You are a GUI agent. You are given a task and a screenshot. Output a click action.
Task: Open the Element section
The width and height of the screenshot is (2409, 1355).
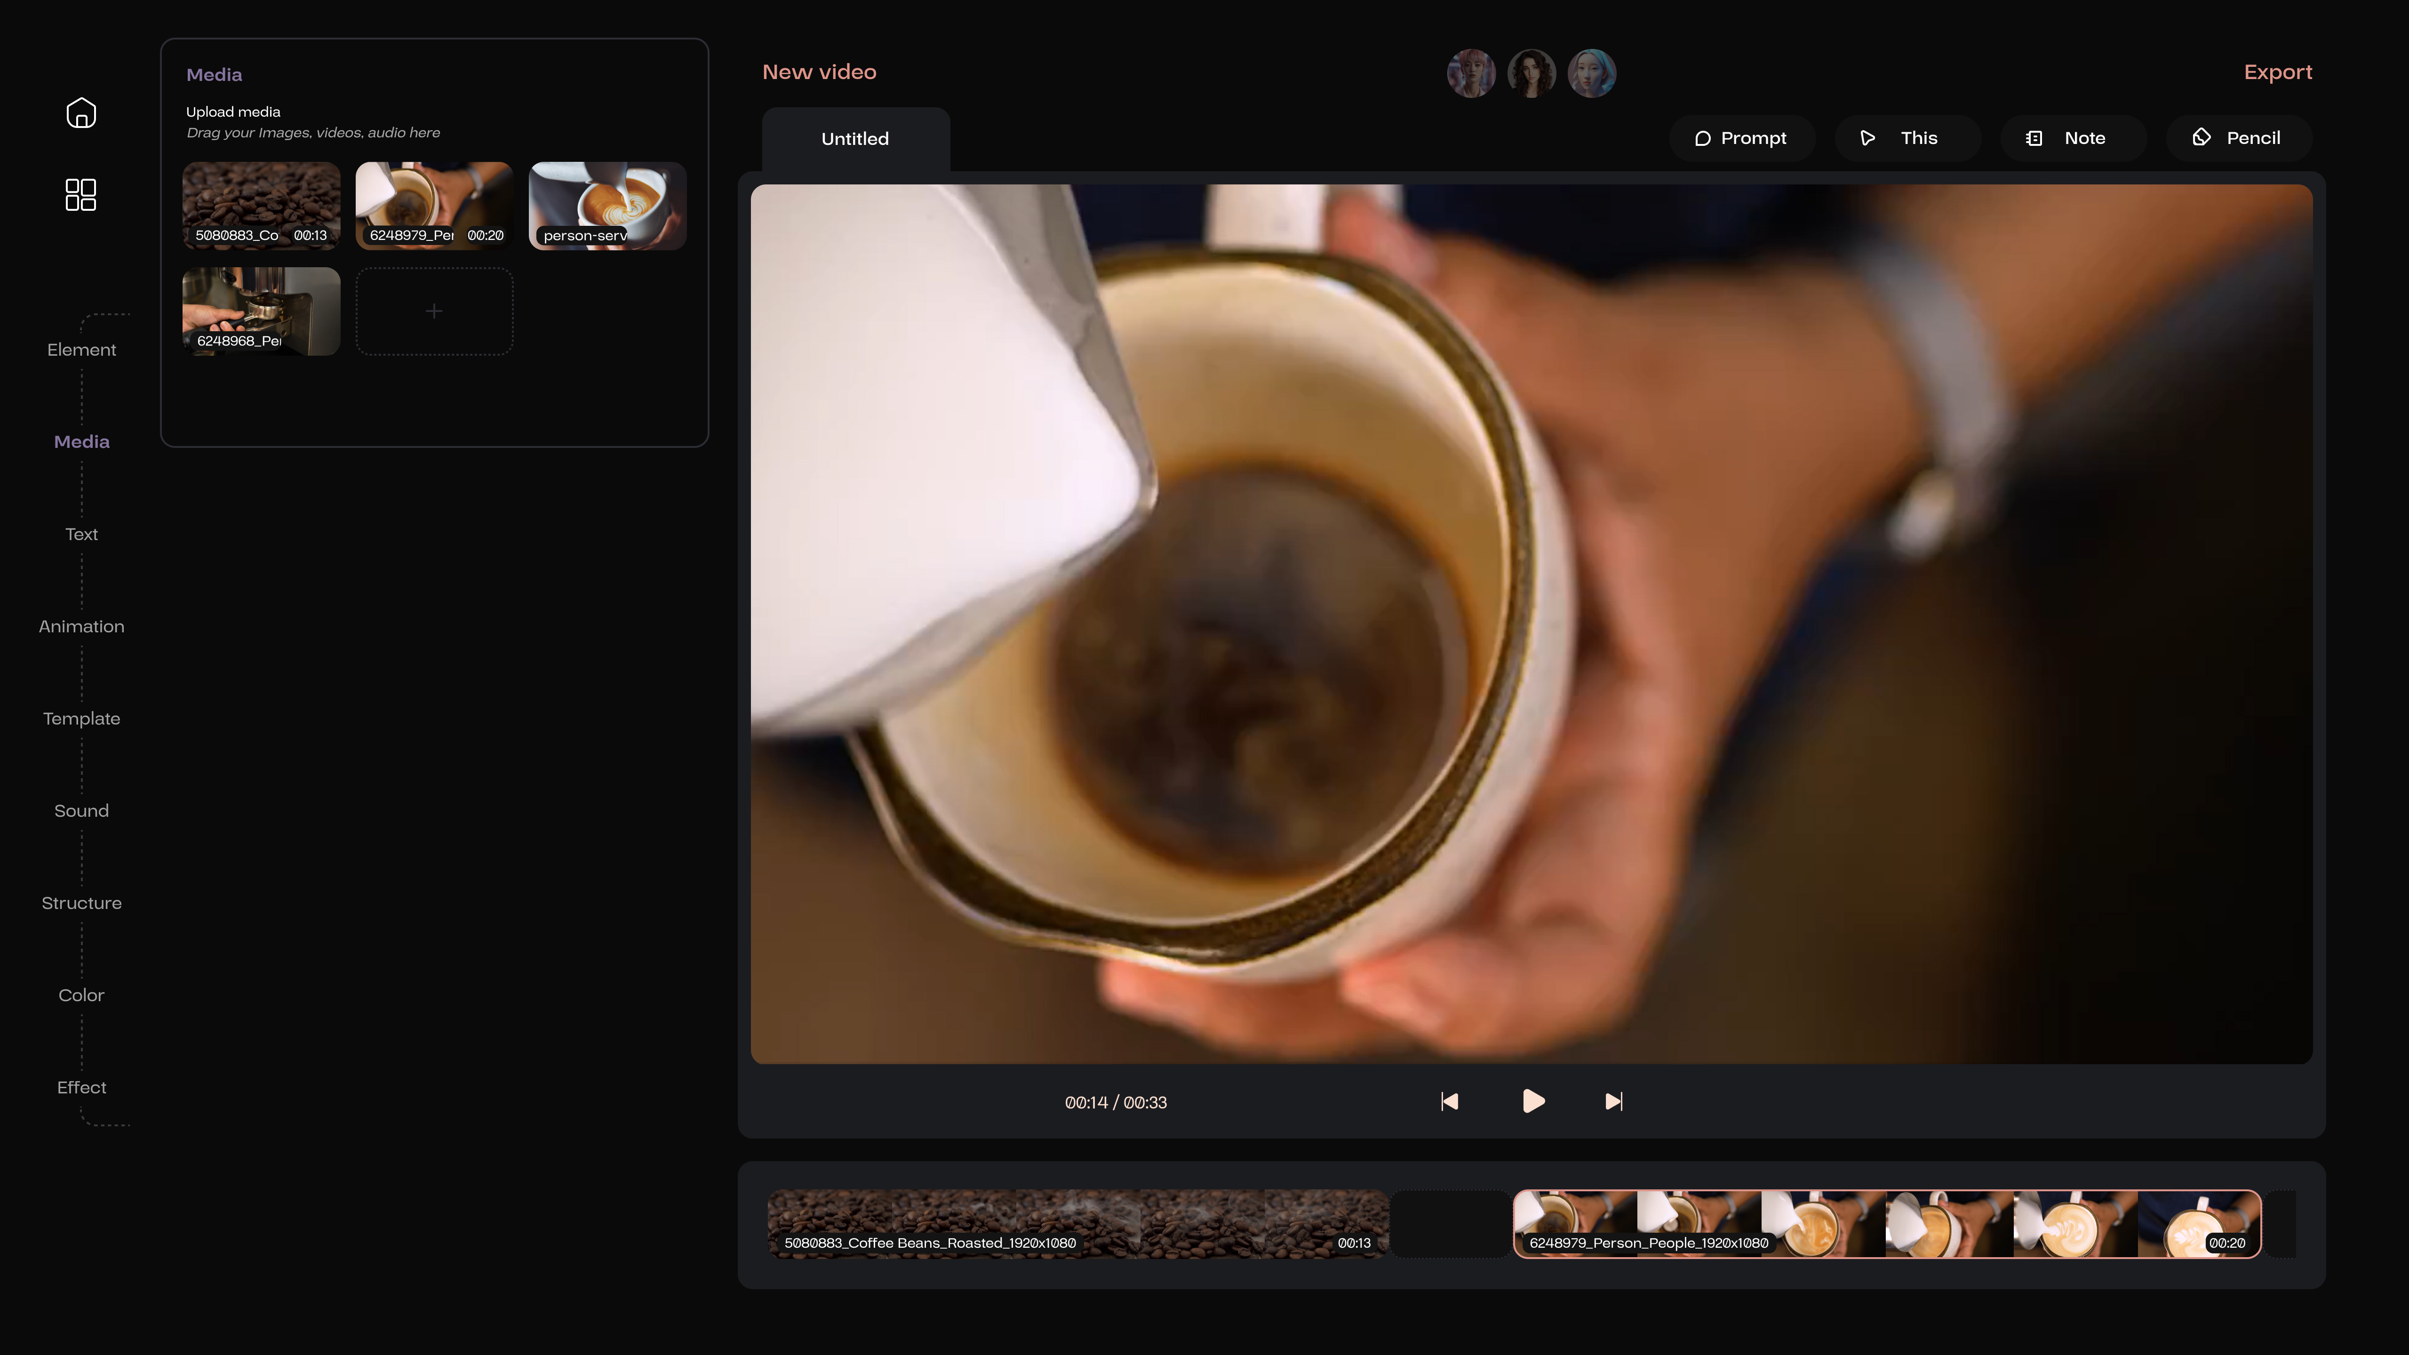(81, 350)
